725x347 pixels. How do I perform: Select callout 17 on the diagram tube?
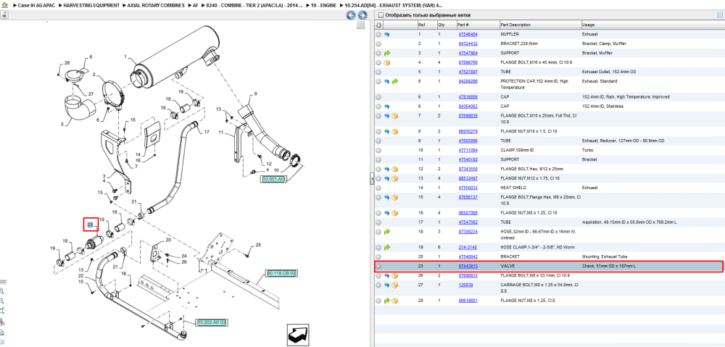point(207,132)
